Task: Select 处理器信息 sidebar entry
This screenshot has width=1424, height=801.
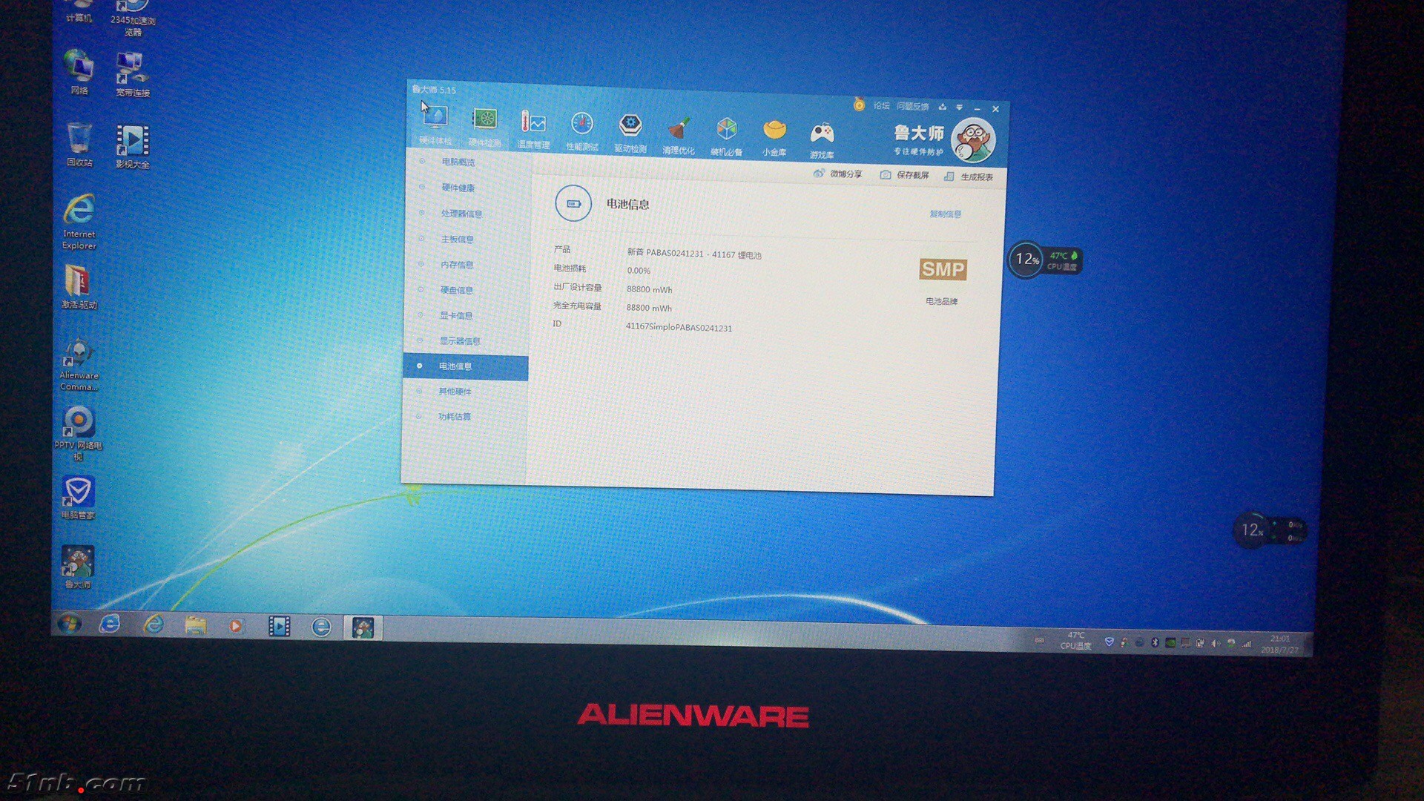Action: (461, 214)
